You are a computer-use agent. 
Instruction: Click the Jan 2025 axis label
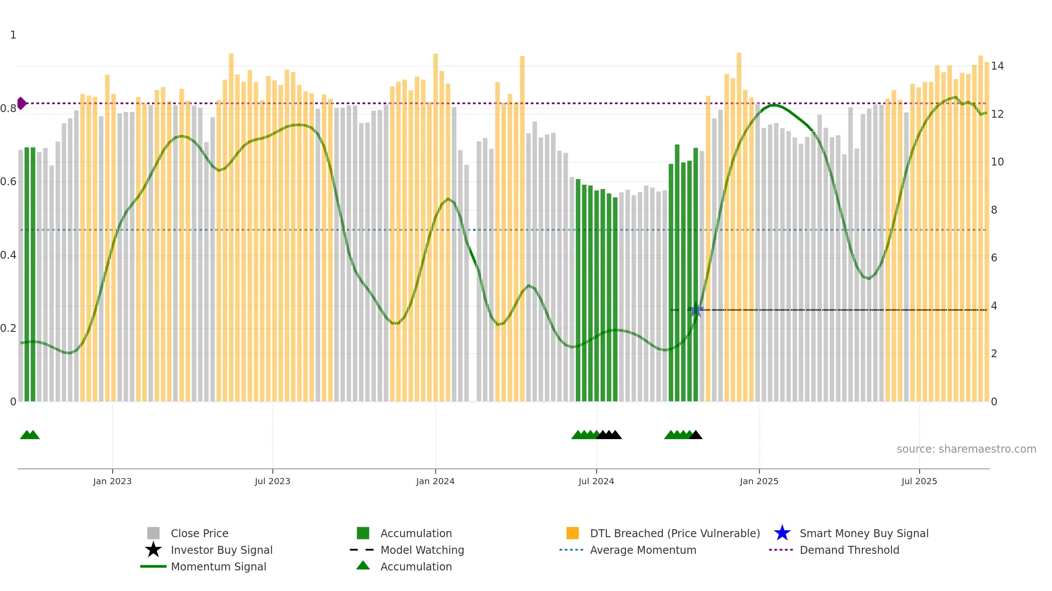pyautogui.click(x=759, y=482)
